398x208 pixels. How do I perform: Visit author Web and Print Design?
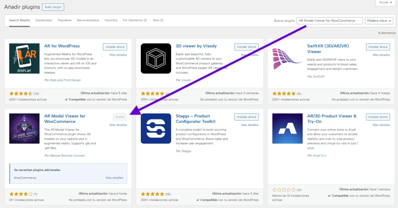click(x=65, y=80)
